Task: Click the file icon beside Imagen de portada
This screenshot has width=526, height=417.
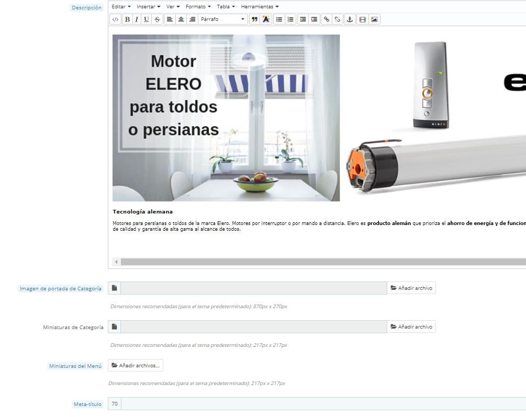Action: (115, 288)
